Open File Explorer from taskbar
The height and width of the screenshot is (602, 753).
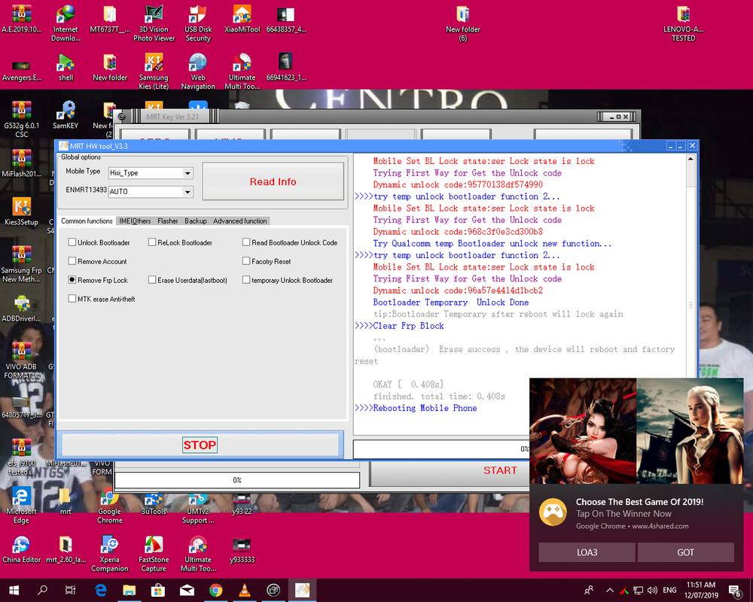click(130, 590)
